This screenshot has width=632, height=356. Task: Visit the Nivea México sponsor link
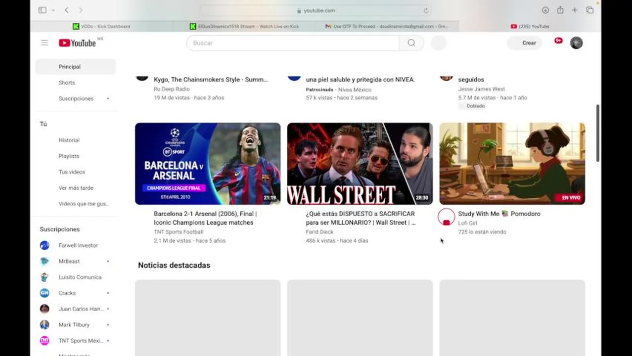tap(355, 89)
